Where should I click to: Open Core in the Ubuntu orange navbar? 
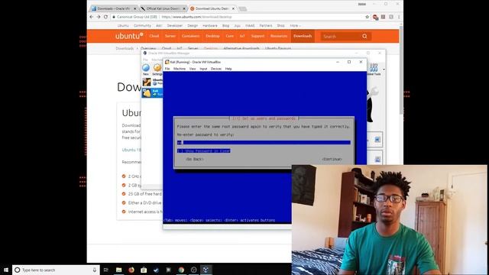229,36
